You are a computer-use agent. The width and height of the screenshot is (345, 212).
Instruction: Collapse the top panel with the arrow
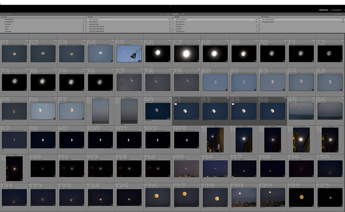tap(170, 6)
